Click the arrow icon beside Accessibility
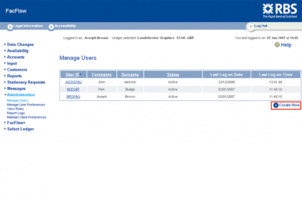Viewport: 302px width, 198px height. 51,27
